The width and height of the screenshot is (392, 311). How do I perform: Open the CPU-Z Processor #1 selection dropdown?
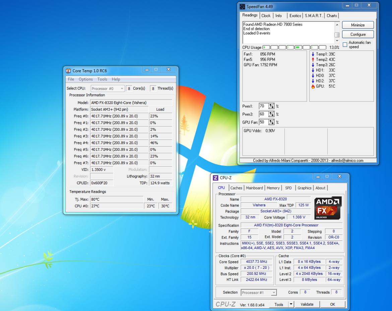coord(259,293)
